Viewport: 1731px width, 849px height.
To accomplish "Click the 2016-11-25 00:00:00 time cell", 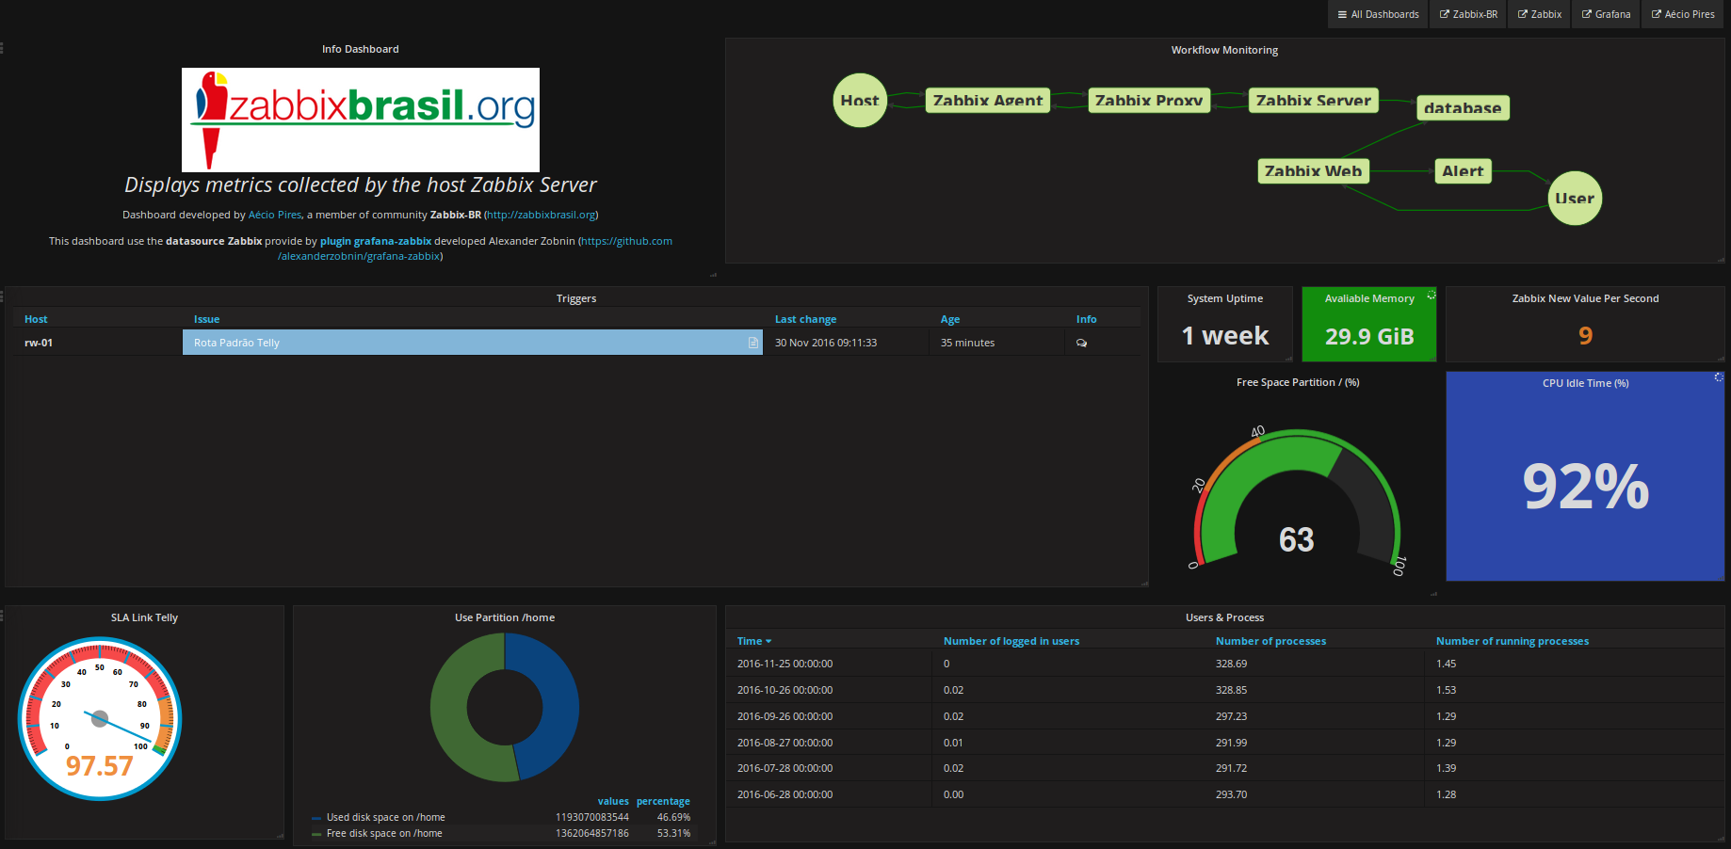I will (785, 664).
